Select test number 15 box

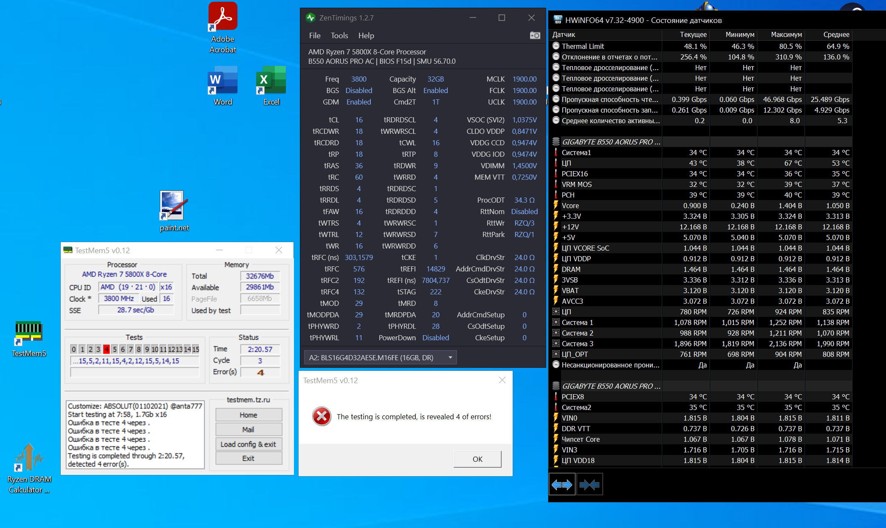click(x=195, y=349)
